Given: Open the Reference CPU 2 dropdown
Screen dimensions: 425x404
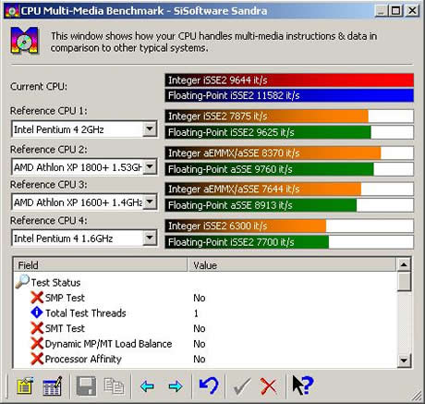Looking at the screenshot, I should pyautogui.click(x=150, y=167).
